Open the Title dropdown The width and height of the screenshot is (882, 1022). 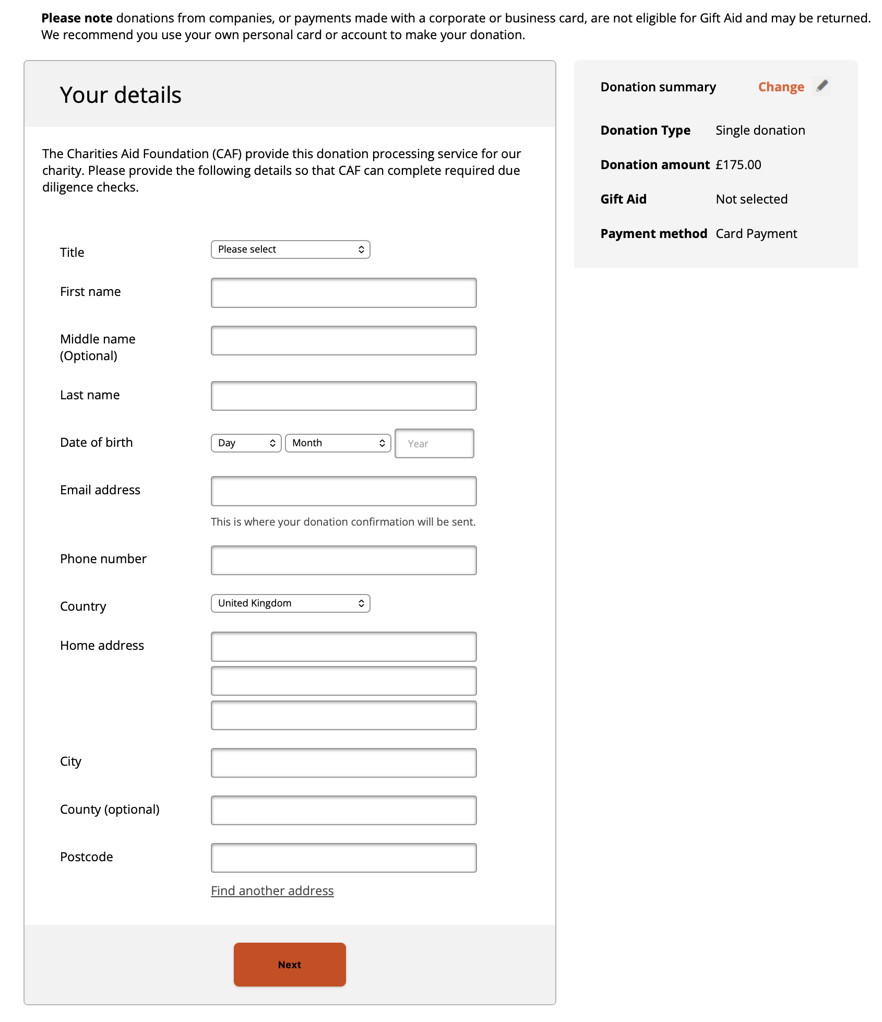point(290,249)
